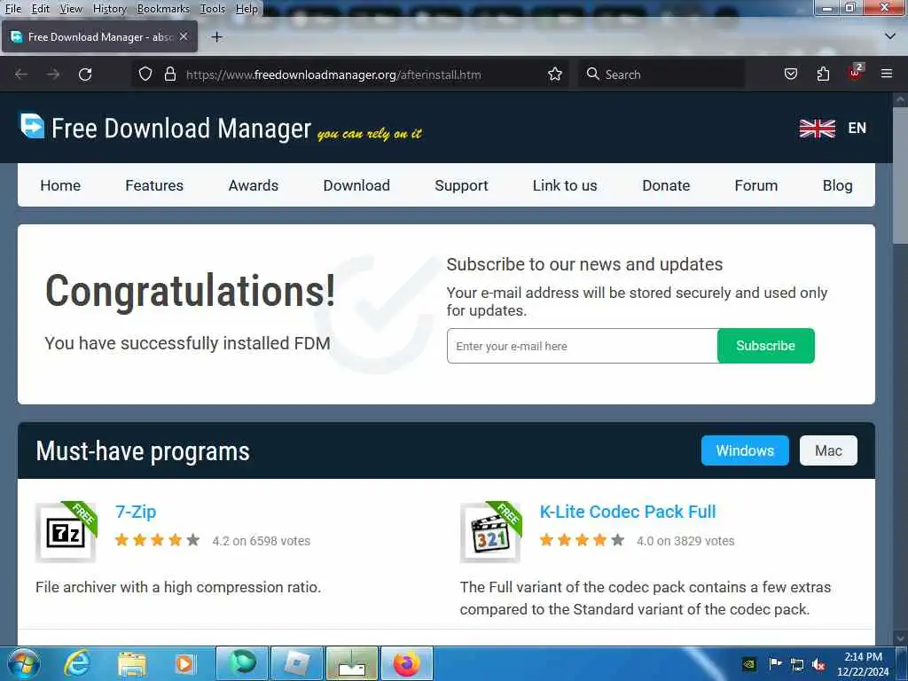This screenshot has height=681, width=908.
Task: Click the 7-Zip program icon
Action: 66,532
